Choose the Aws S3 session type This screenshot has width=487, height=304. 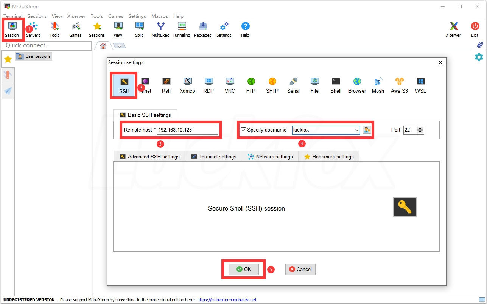pyautogui.click(x=399, y=85)
